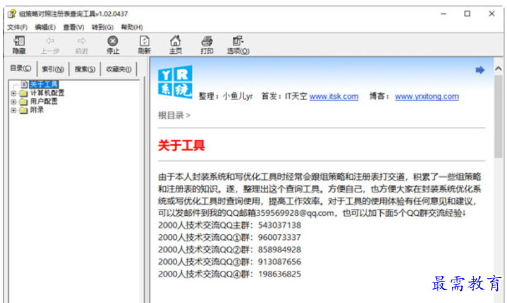Switch to the 目录(C) tab
Viewport: 507px width, 303px height.
coord(20,68)
